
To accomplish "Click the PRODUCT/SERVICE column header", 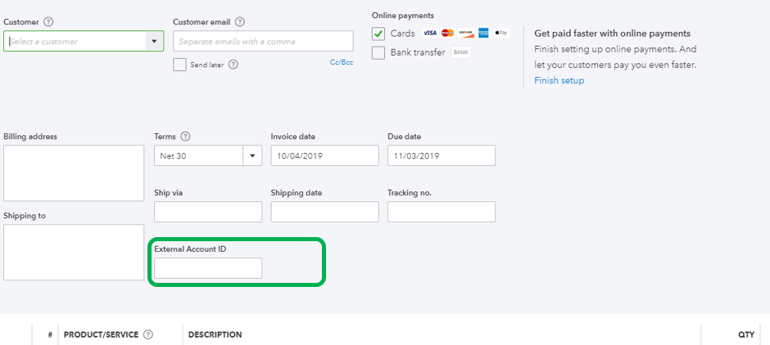I will [x=101, y=334].
